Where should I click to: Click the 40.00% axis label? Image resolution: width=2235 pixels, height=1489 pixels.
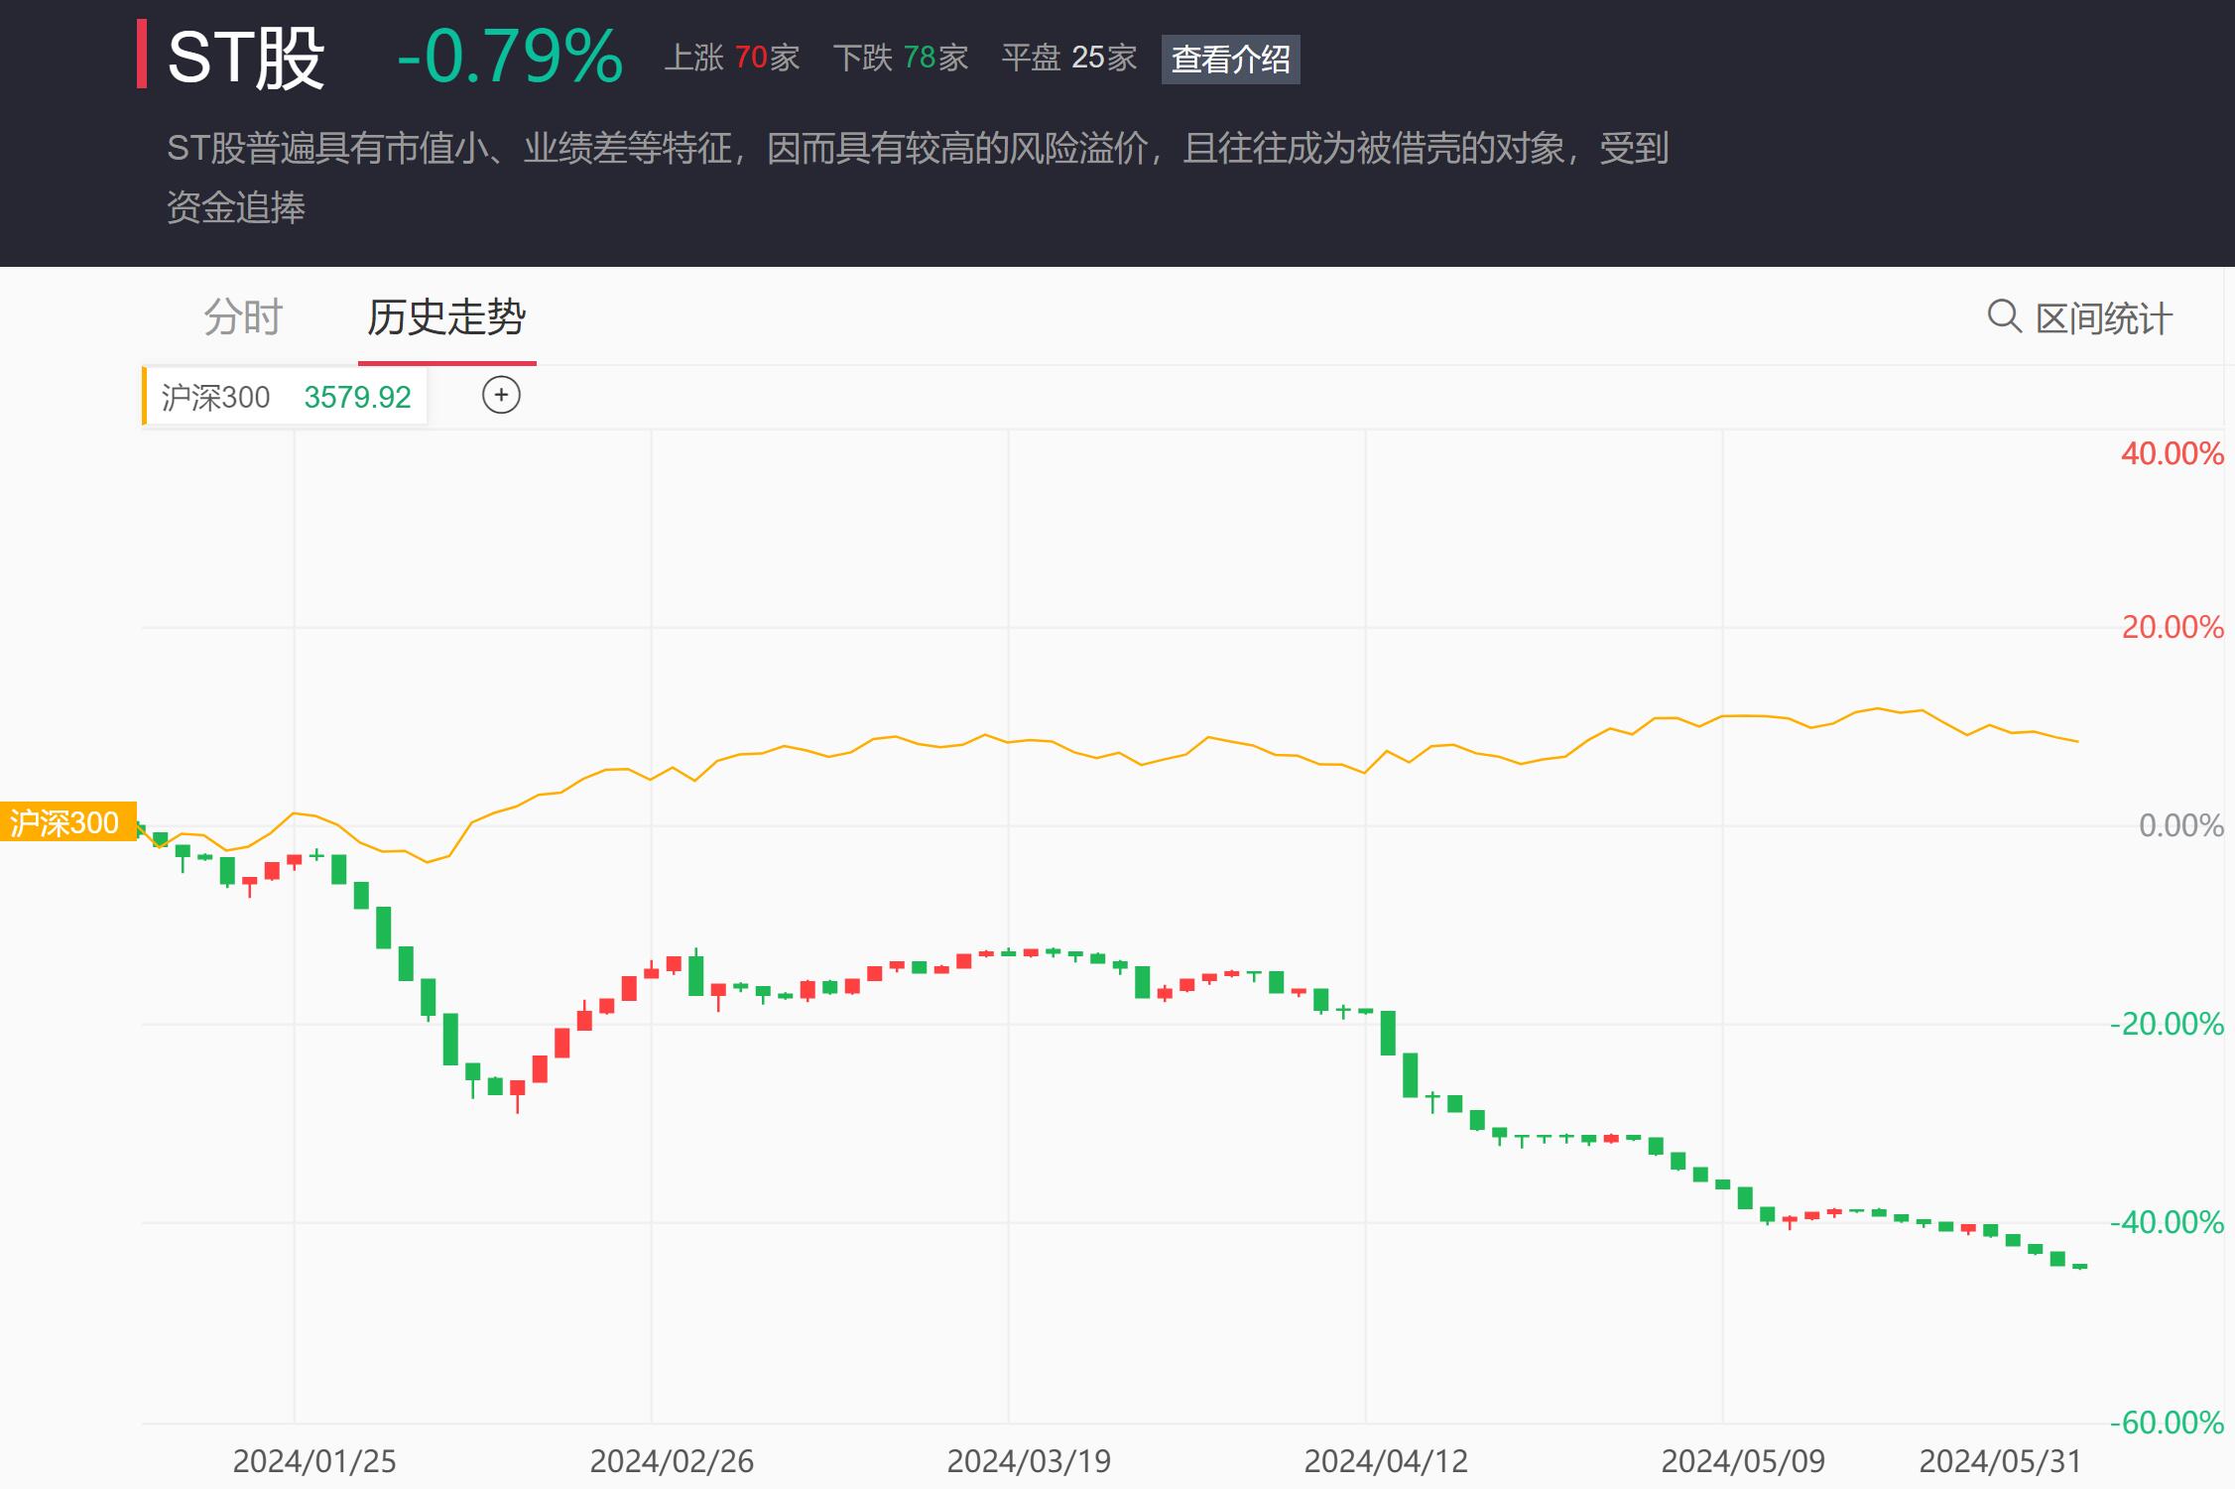point(2173,454)
